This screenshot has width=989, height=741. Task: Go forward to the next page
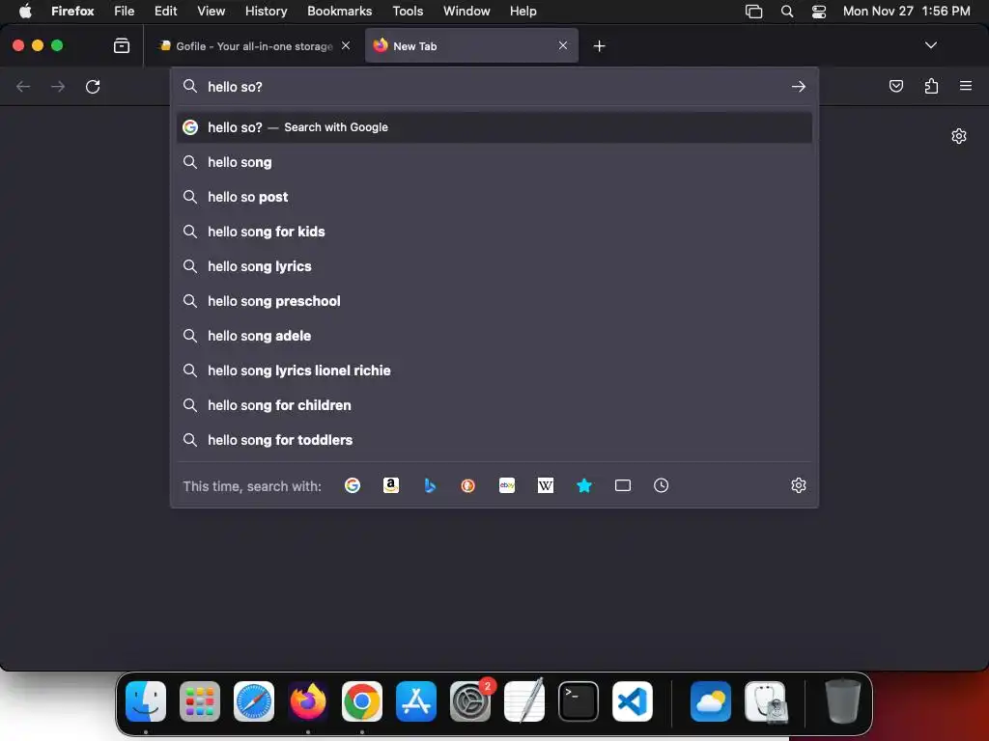(x=58, y=86)
